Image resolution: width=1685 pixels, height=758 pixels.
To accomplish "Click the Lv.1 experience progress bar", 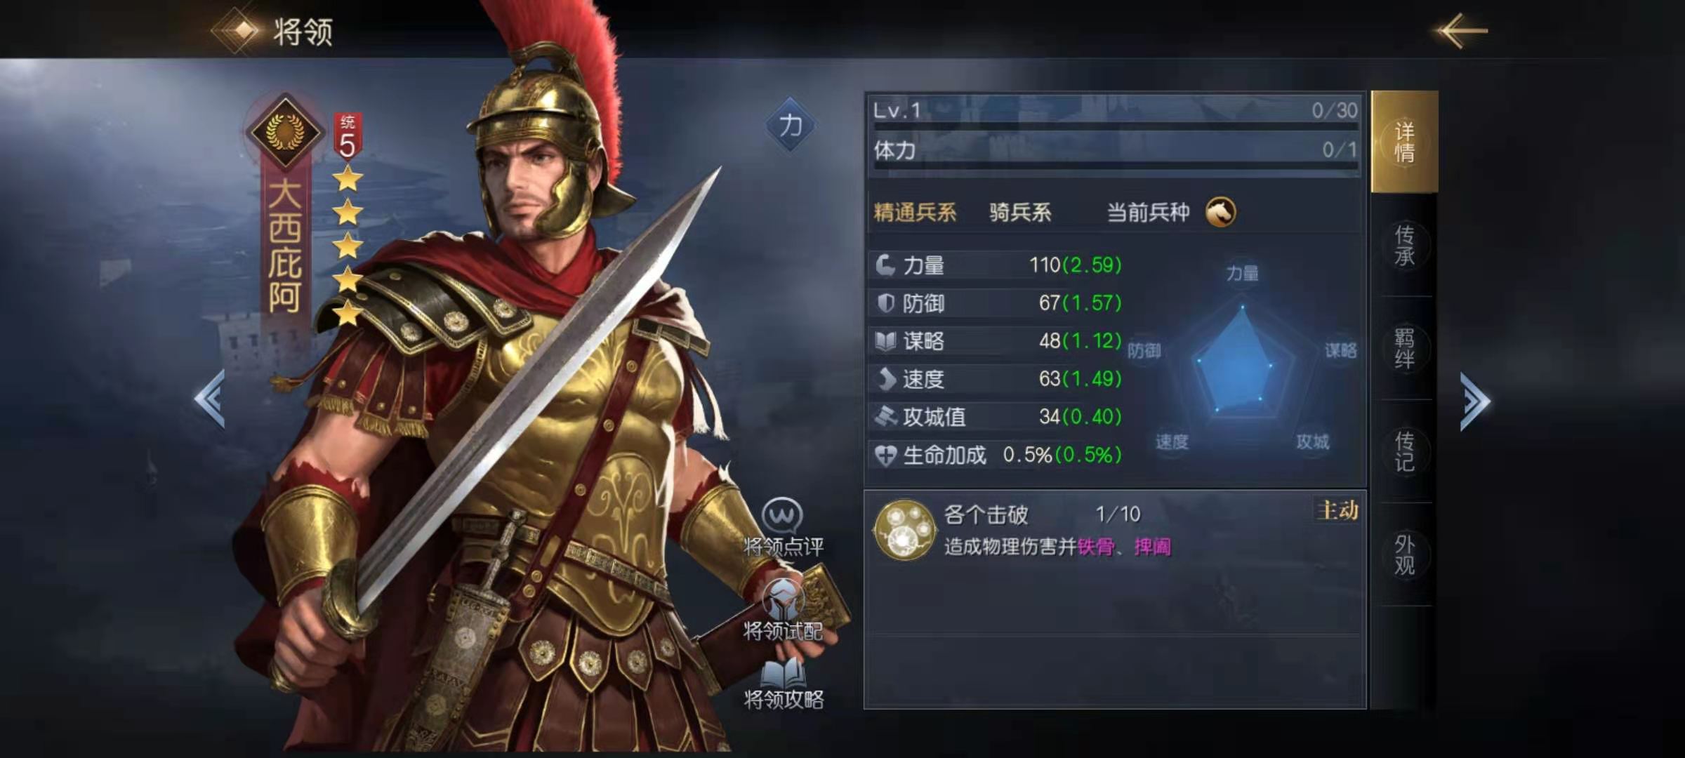I will point(1115,126).
